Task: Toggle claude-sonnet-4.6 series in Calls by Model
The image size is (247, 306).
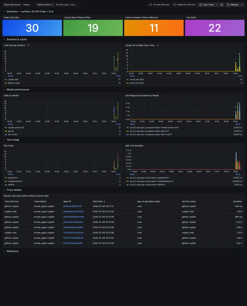Action: [16, 128]
